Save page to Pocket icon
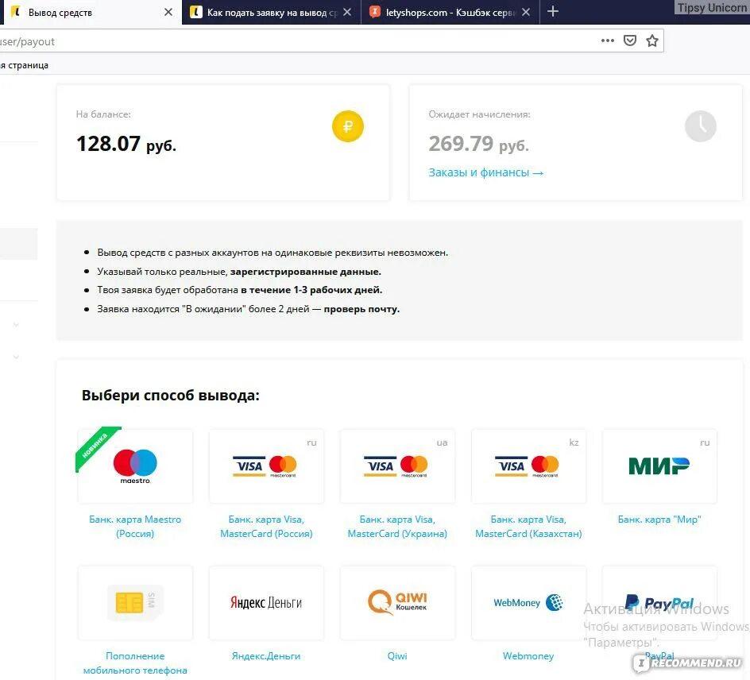The image size is (750, 680). click(x=630, y=41)
